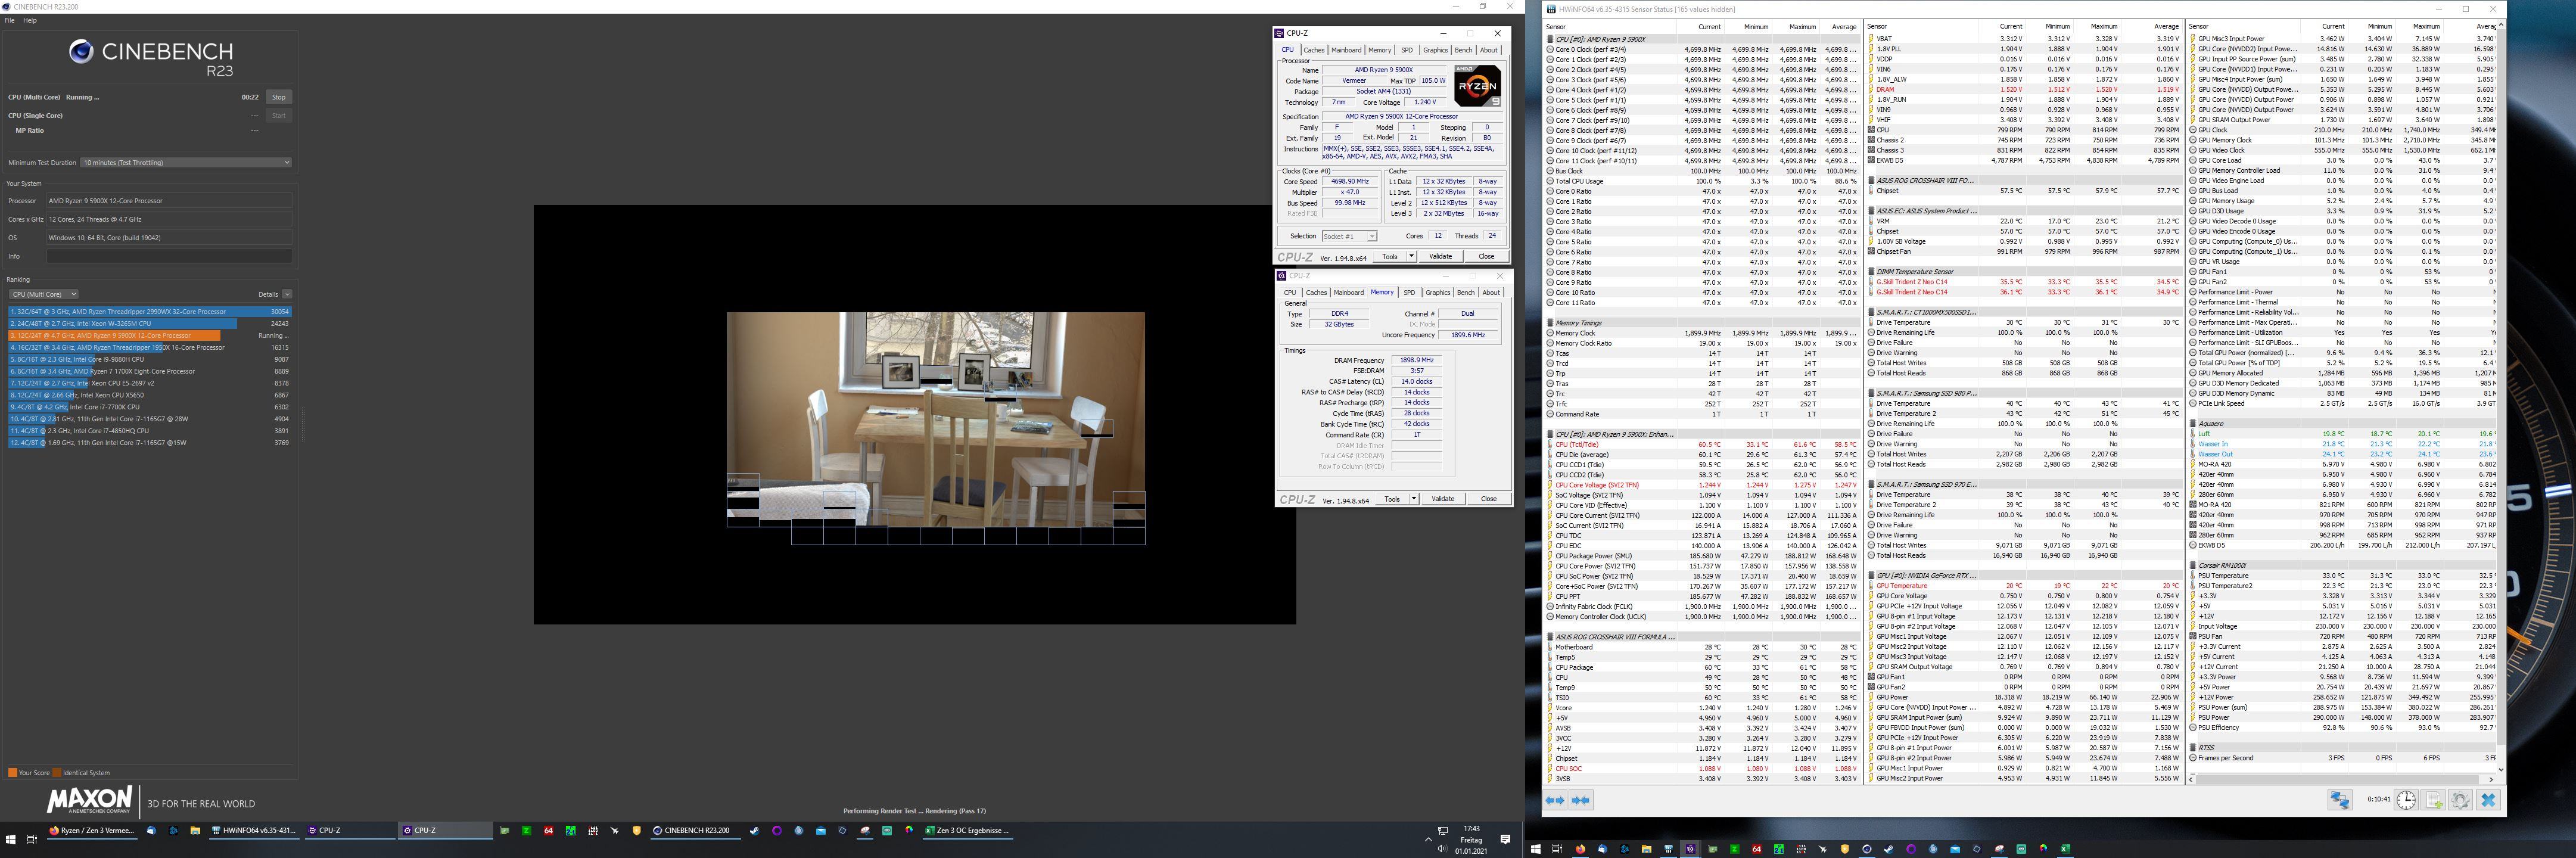Click Cinebench icon on right monitor taskbar

point(1867,849)
